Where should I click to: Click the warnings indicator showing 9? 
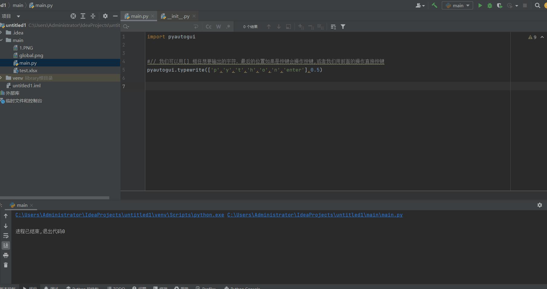pos(532,37)
